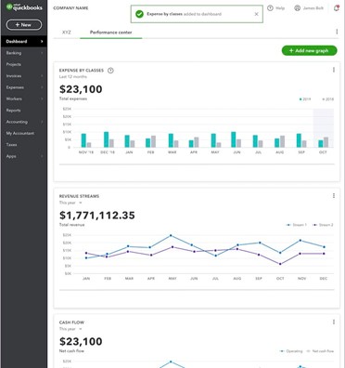Open My Accountant in the sidebar
Viewport: 345px width, 368px height.
[24, 133]
